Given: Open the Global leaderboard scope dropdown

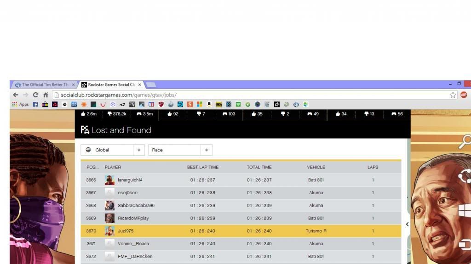Looking at the screenshot, I should coord(113,150).
